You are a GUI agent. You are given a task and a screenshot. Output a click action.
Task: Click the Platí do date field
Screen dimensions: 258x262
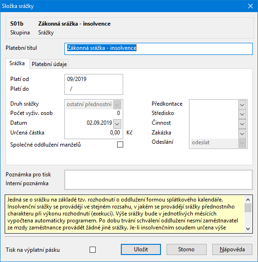click(94, 89)
